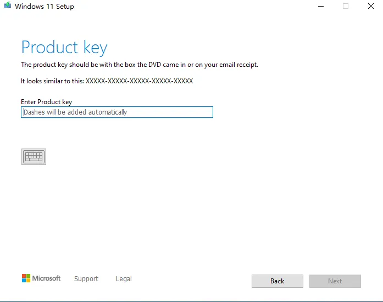Minimize the Windows 11 Setup window
This screenshot has width=383, height=302.
click(x=321, y=6)
